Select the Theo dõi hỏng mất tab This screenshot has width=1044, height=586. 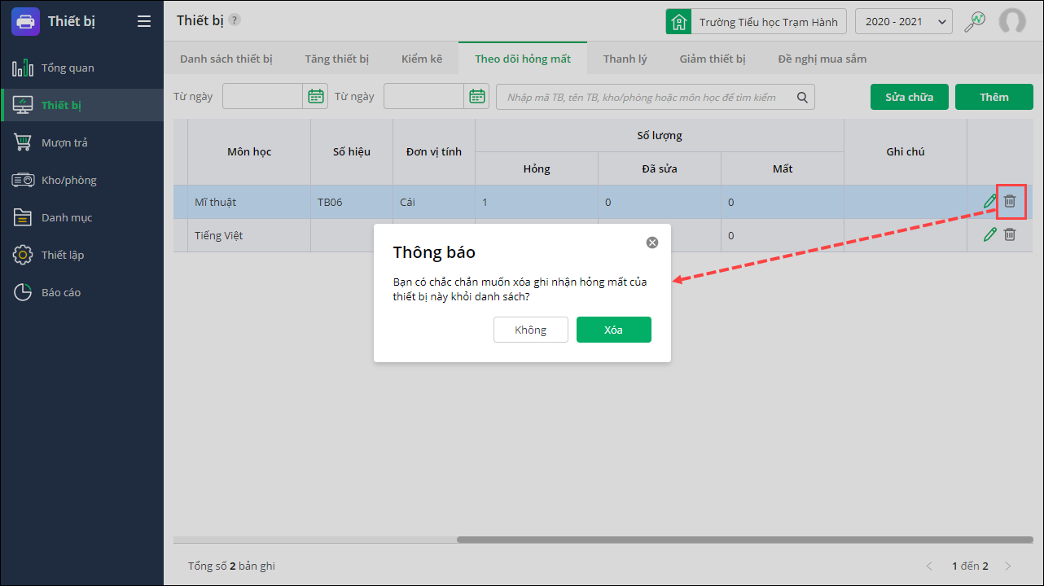coord(523,59)
